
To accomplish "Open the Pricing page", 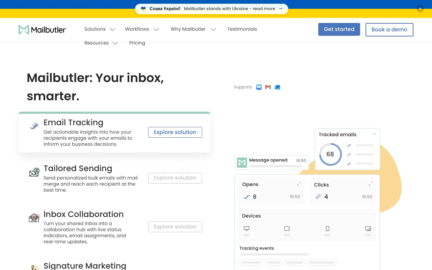I will tap(137, 43).
